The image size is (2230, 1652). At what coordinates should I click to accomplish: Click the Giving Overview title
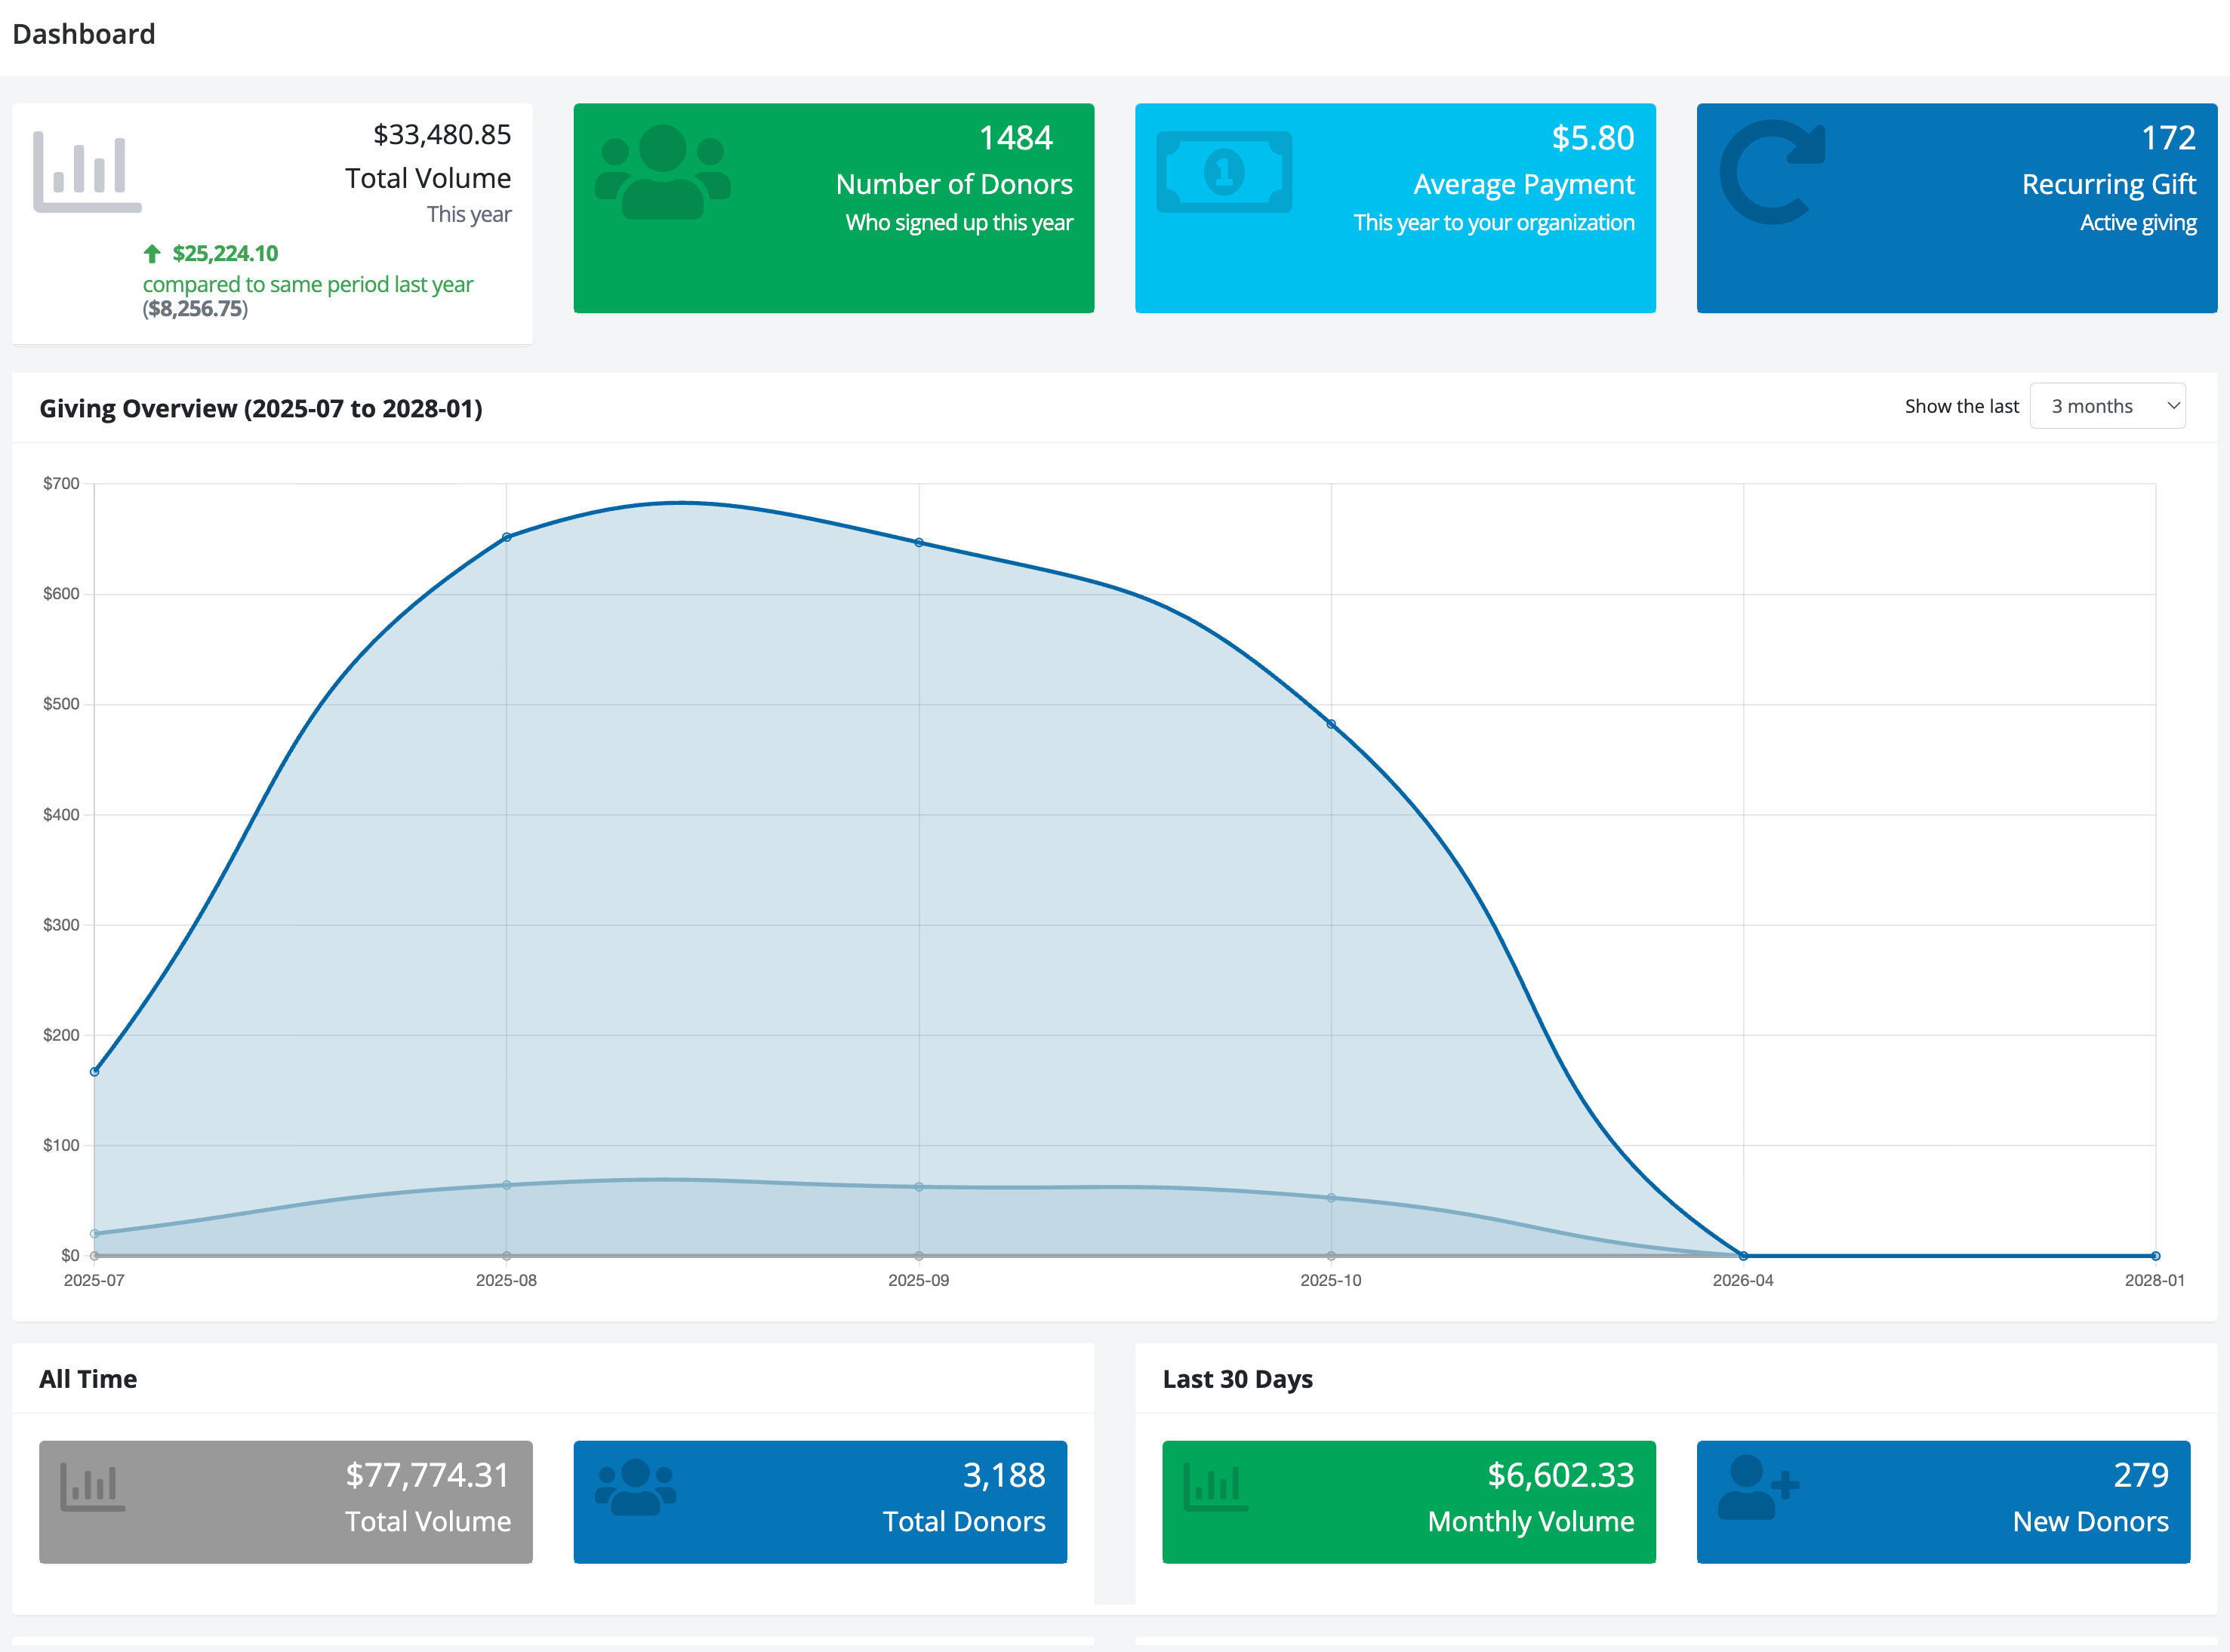click(261, 408)
